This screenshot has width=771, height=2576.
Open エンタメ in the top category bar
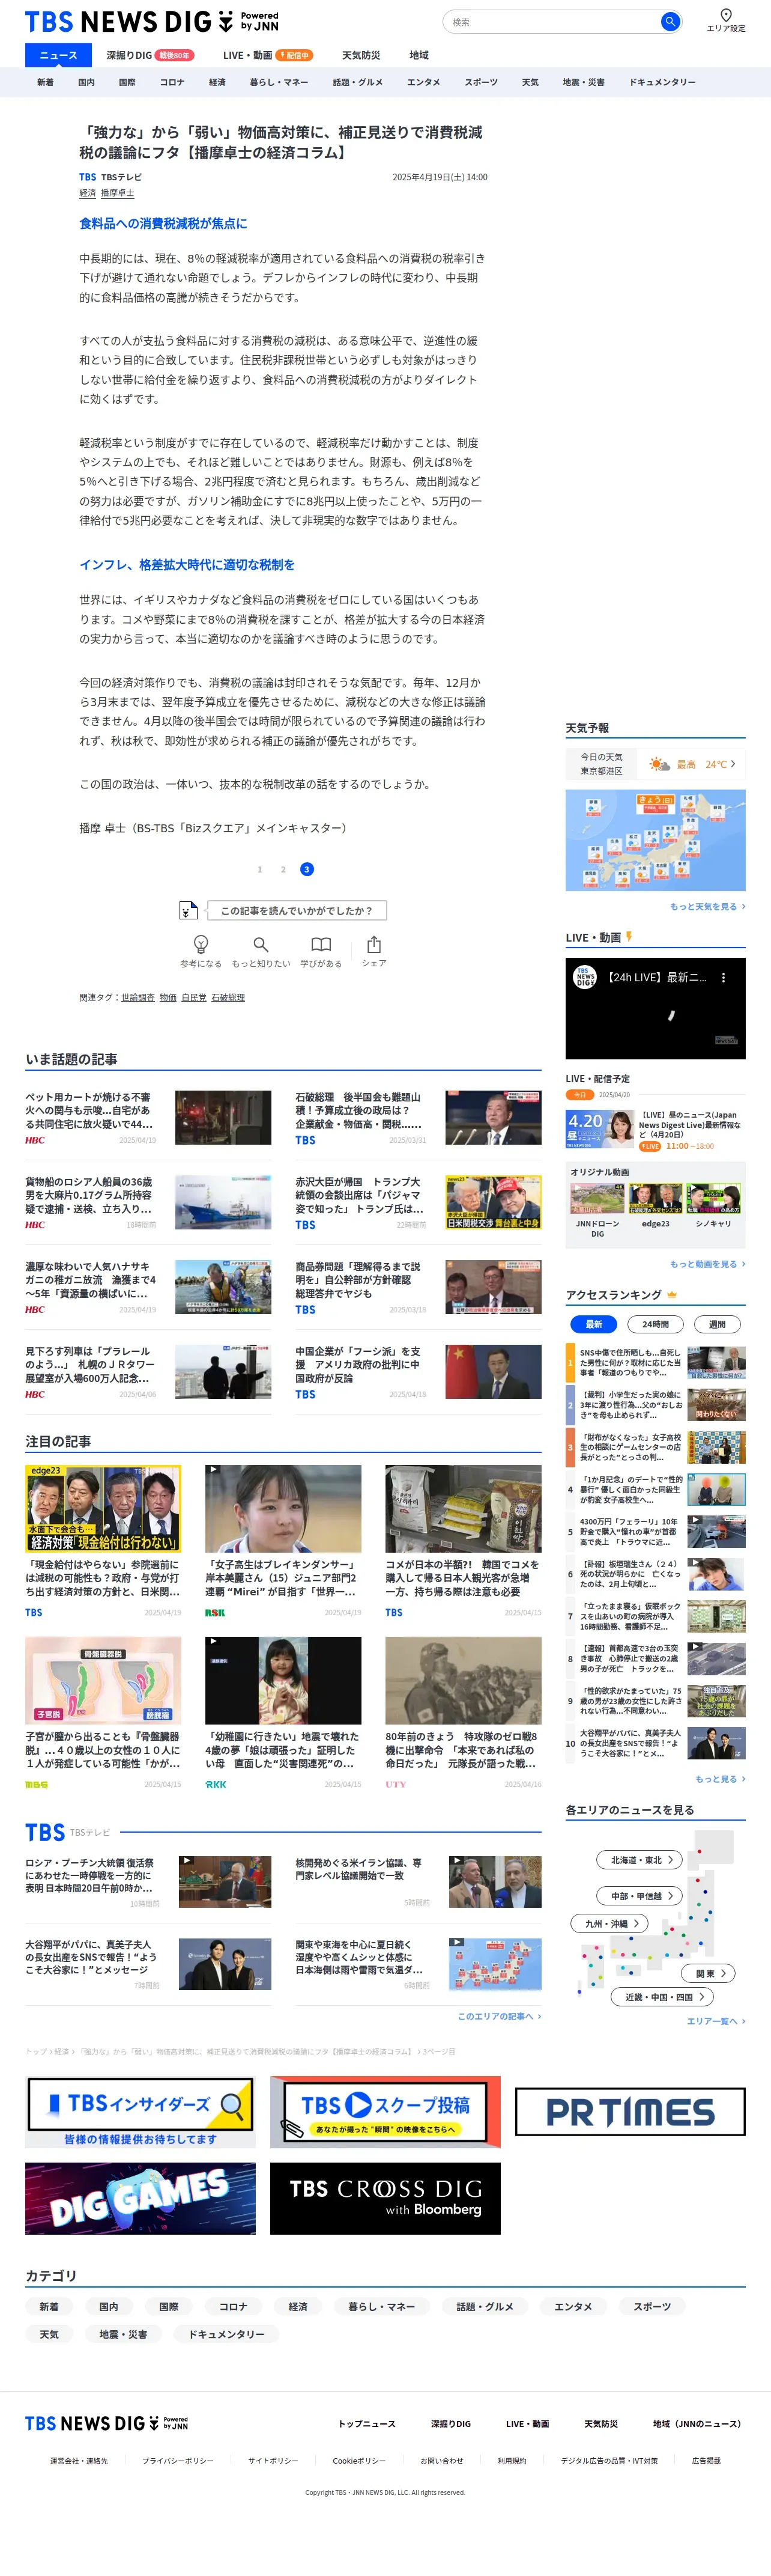click(423, 82)
